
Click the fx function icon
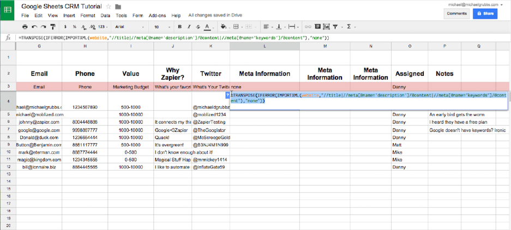point(9,38)
